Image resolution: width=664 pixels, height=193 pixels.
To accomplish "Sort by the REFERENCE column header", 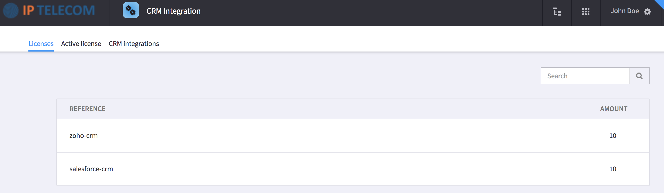I will point(88,109).
